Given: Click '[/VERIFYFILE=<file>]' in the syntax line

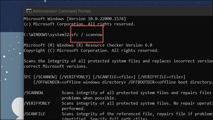Looking at the screenshot, I should pyautogui.click(x=162, y=77).
